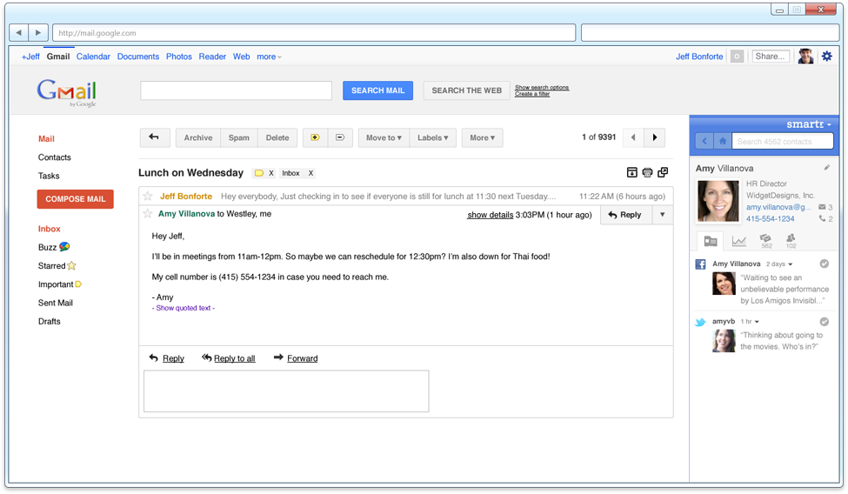Click the Spam button

point(238,137)
